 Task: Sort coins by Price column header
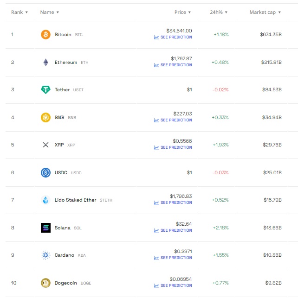[x=182, y=12]
